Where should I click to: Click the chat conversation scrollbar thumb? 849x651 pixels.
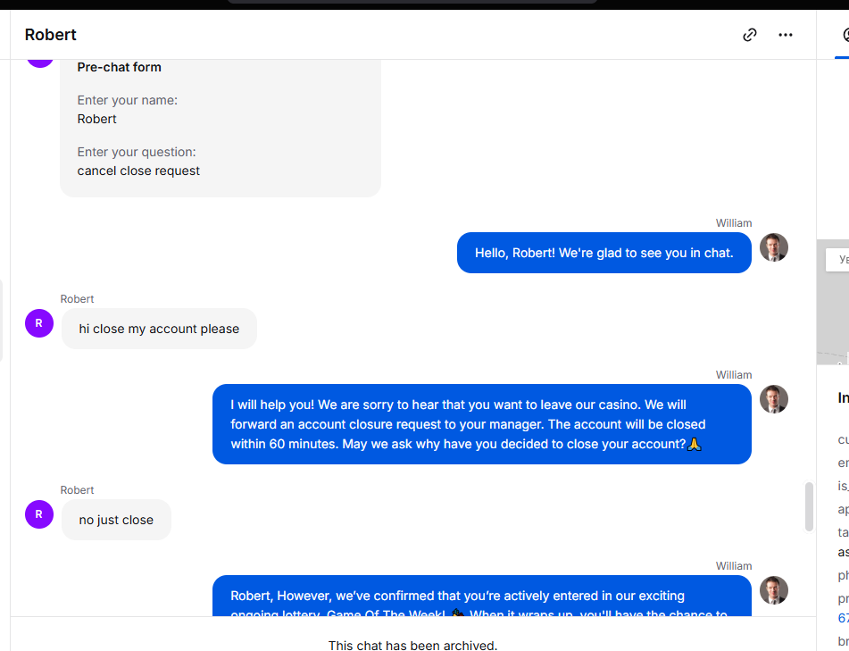tap(809, 506)
